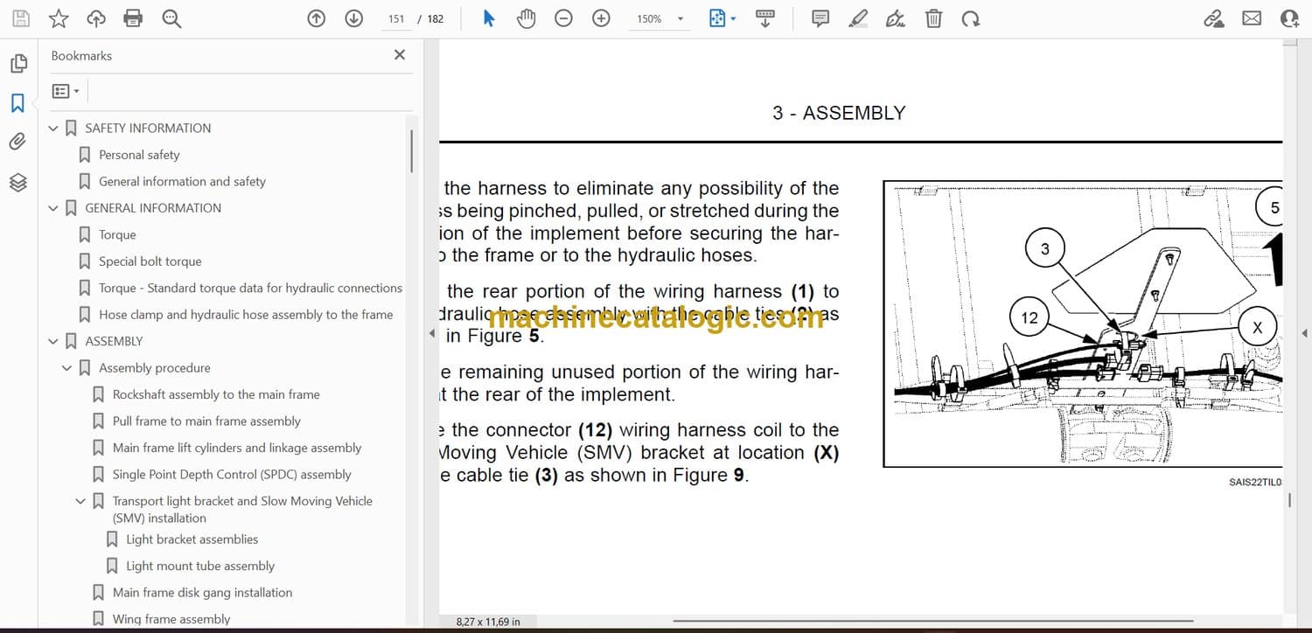
Task: Click the bookmarks panel vertical scrollbar
Action: pos(411,150)
